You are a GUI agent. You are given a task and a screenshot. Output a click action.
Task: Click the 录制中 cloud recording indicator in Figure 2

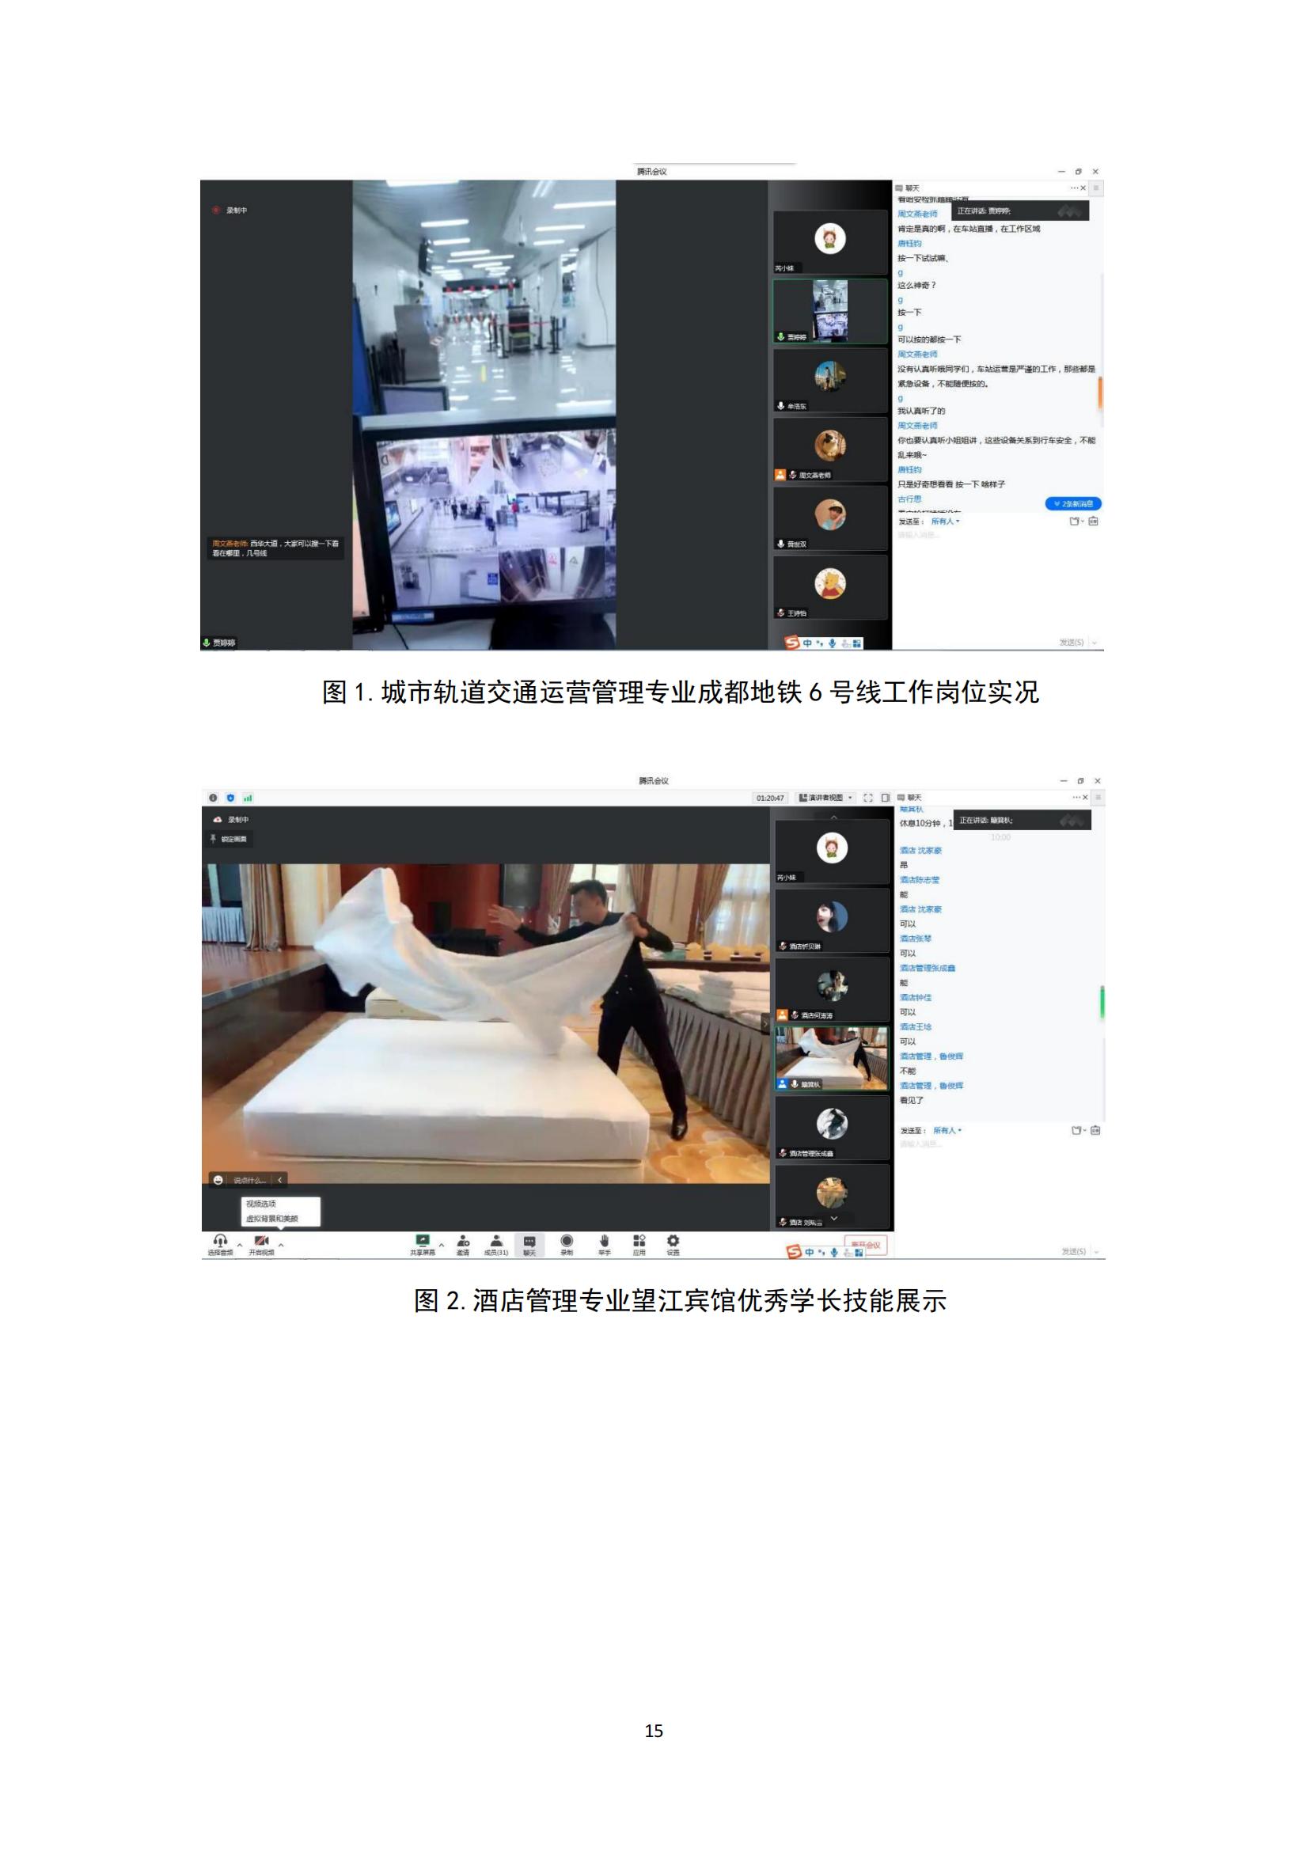(x=231, y=819)
